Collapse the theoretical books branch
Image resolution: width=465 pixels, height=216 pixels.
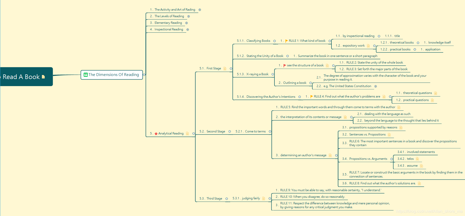point(418,43)
